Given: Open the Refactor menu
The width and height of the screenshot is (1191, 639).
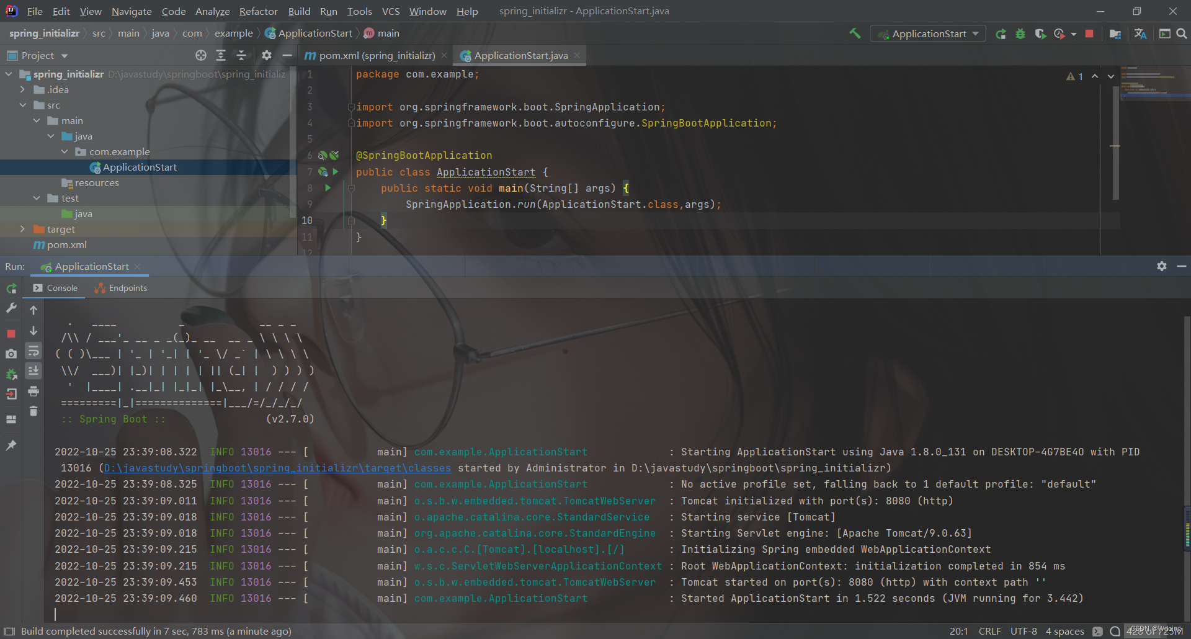Looking at the screenshot, I should coord(258,11).
